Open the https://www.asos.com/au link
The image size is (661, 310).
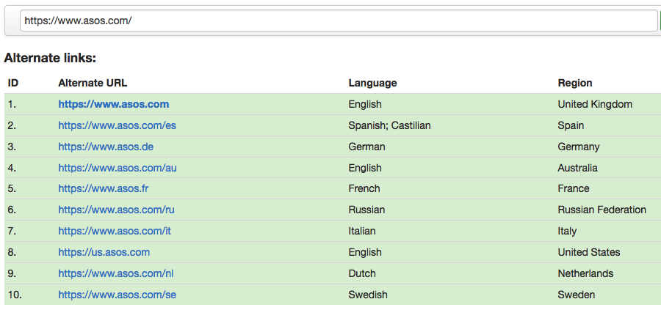118,168
